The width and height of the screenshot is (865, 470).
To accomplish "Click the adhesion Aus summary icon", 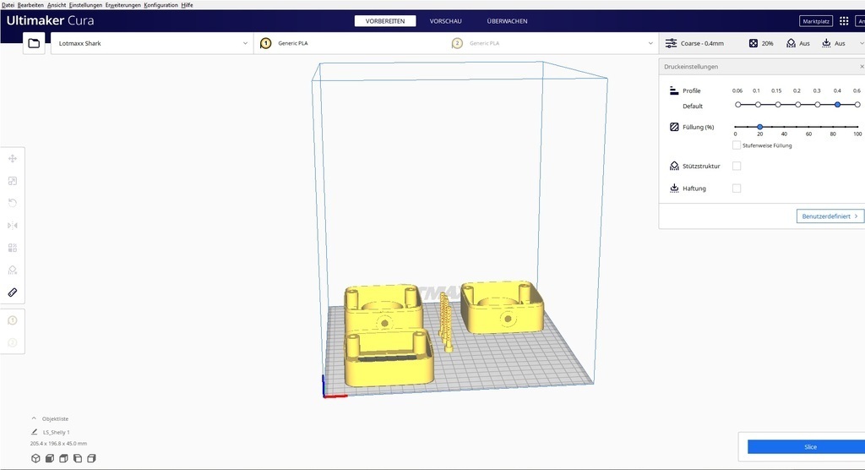I will pyautogui.click(x=826, y=43).
